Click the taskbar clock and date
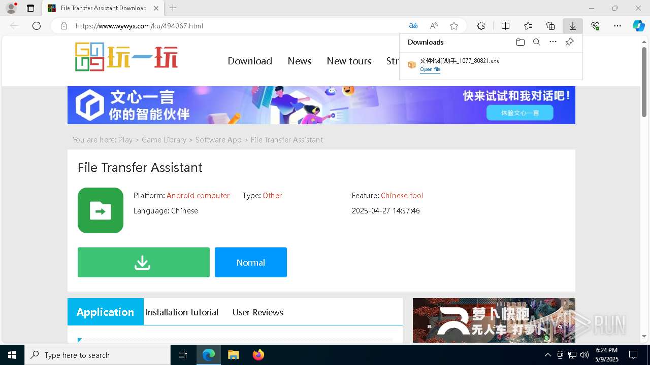 [607, 355]
